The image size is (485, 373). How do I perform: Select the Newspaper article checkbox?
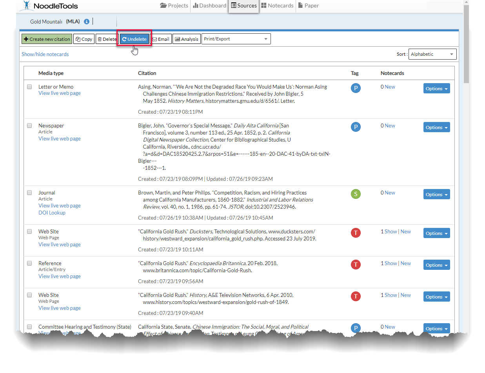tap(29, 126)
